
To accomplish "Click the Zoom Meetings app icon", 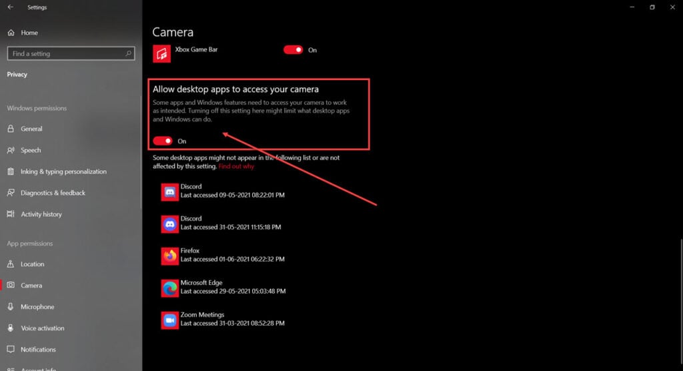I will (x=170, y=320).
